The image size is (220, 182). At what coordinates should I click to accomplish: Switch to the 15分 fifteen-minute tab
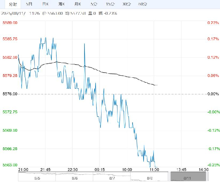[x=110, y=4]
